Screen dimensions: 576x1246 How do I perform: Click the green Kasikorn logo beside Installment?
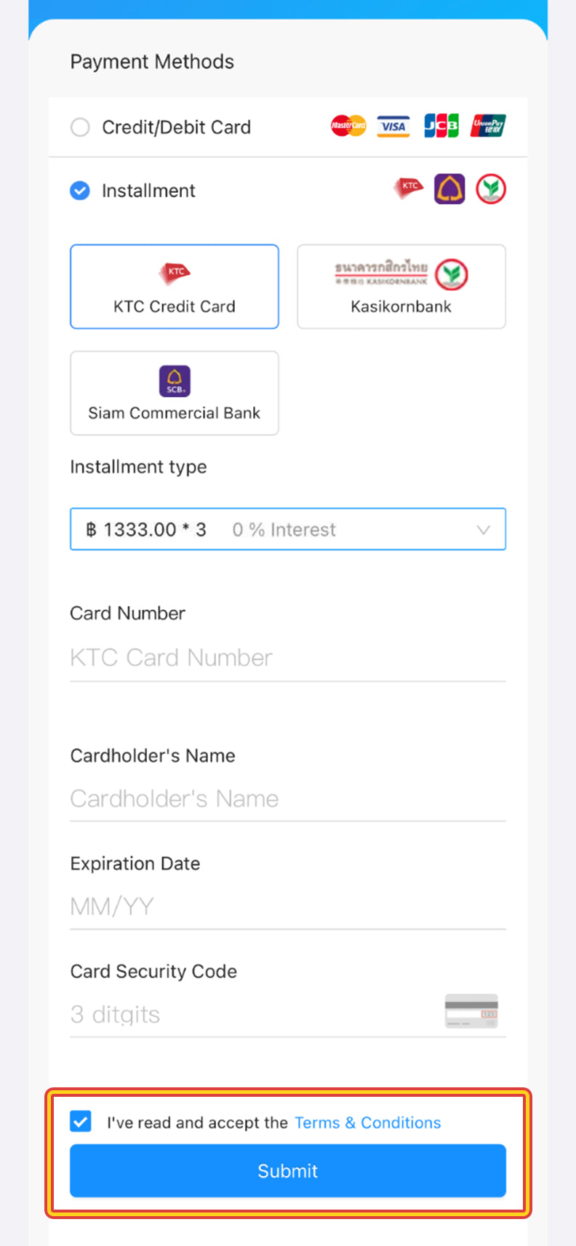491,189
